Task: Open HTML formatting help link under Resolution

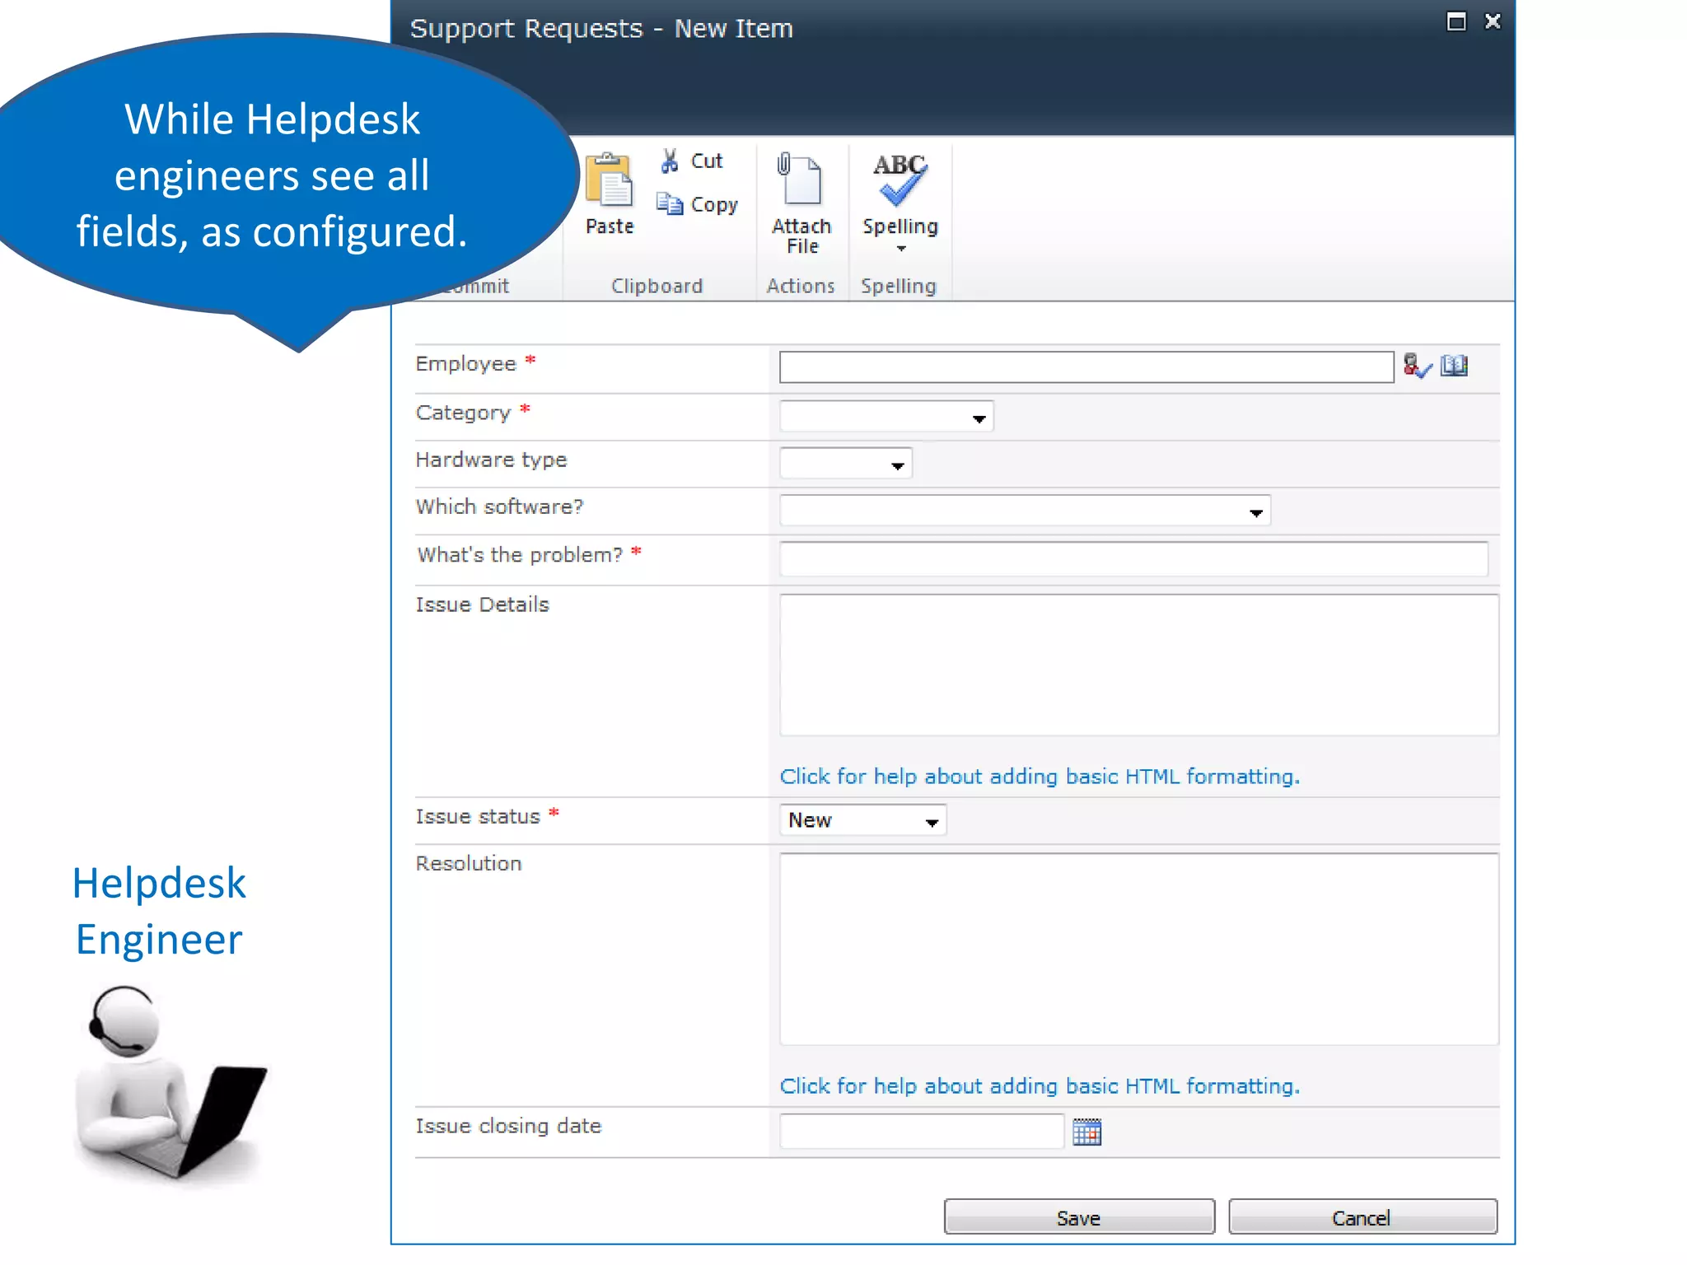Action: tap(1040, 1086)
